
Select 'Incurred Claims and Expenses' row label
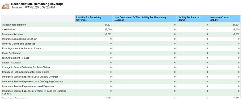tap(19, 44)
